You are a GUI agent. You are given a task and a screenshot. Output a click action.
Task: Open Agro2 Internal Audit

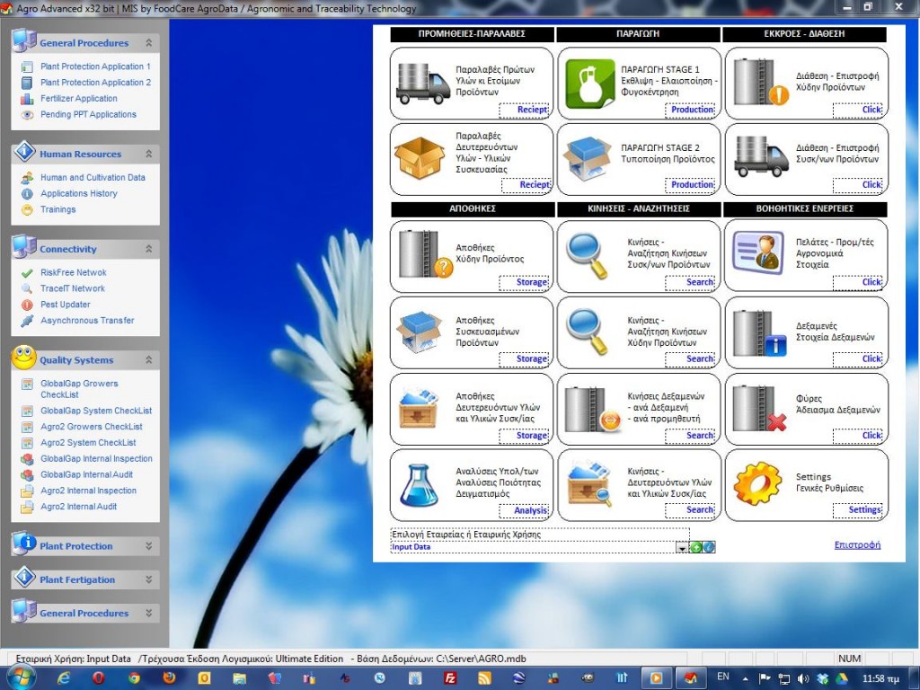pos(79,507)
